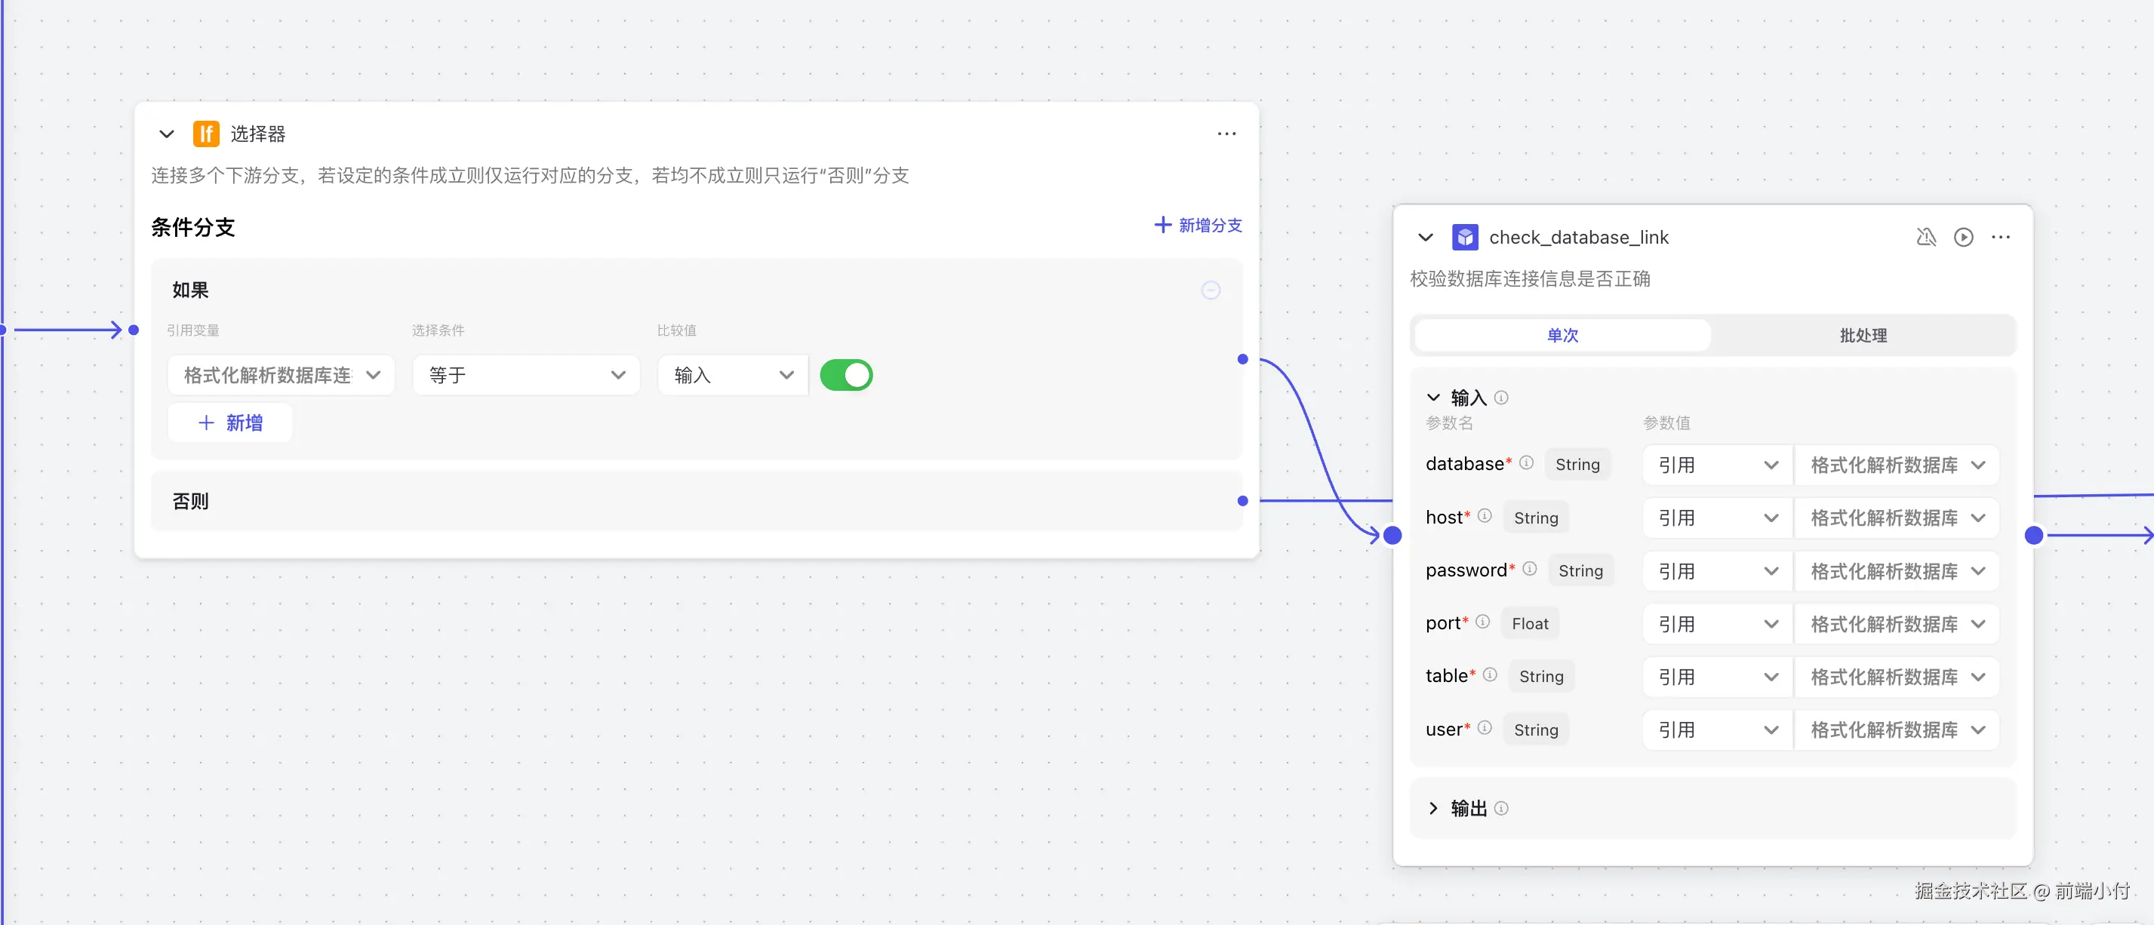Viewport: 2154px width, 925px height.
Task: Click the check_database_link plugin cube icon
Action: click(1464, 238)
